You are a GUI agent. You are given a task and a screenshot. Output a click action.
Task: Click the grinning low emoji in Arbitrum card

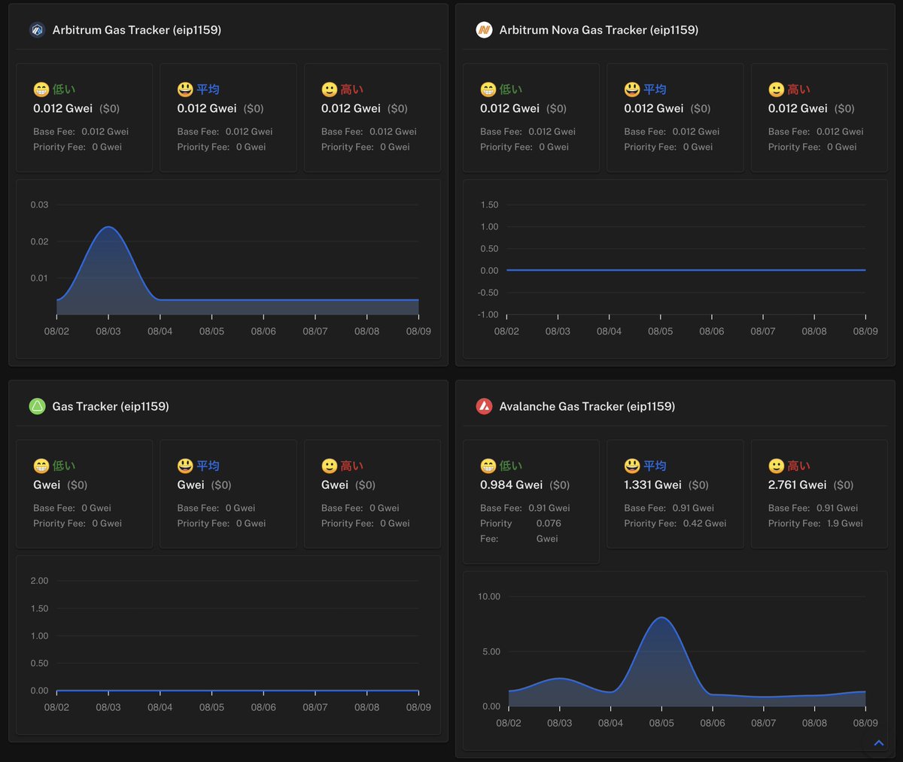[x=41, y=90]
